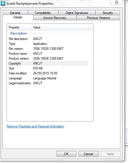Screen dimensions: 128x163
Task: Click the Property column header
Action: click(x=19, y=27)
